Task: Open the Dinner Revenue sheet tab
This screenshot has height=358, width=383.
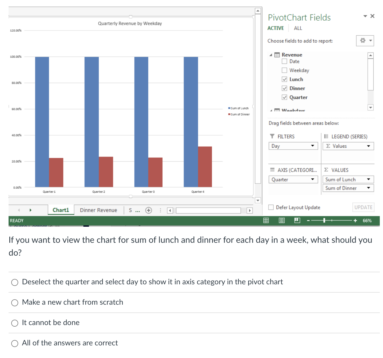Action: [98, 210]
